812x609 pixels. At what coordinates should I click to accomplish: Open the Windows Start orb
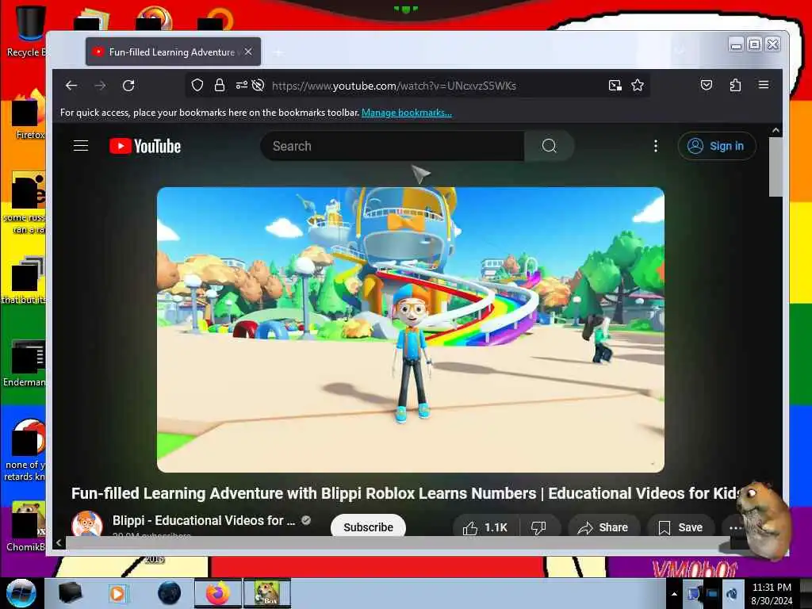pyautogui.click(x=21, y=593)
